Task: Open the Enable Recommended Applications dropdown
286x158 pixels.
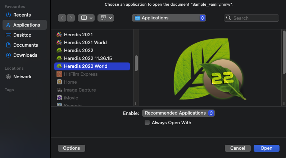Action: [178, 113]
